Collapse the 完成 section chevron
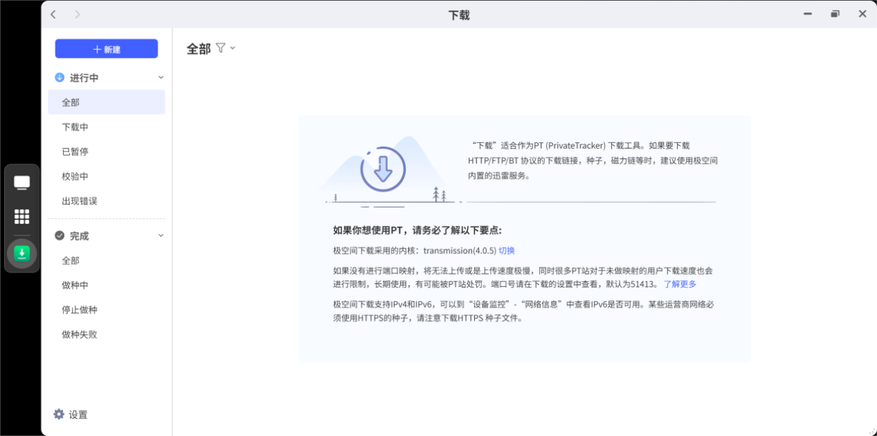The width and height of the screenshot is (877, 436). coord(161,235)
